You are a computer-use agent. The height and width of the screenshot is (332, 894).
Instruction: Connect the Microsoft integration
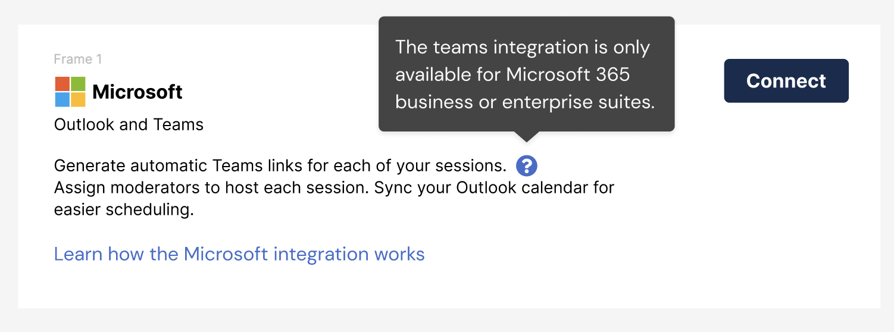click(786, 81)
